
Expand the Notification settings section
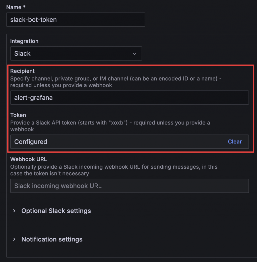(52, 239)
